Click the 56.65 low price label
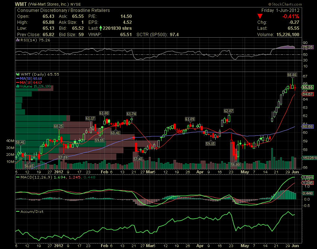This screenshot has width=317, height=249. click(29, 166)
